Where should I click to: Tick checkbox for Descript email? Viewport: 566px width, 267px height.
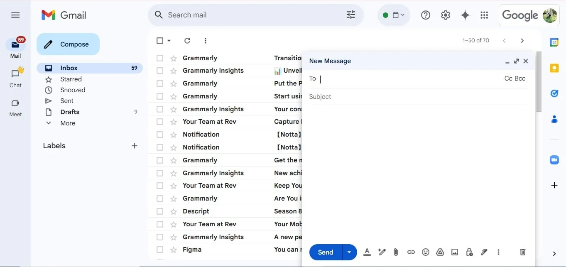pos(160,211)
